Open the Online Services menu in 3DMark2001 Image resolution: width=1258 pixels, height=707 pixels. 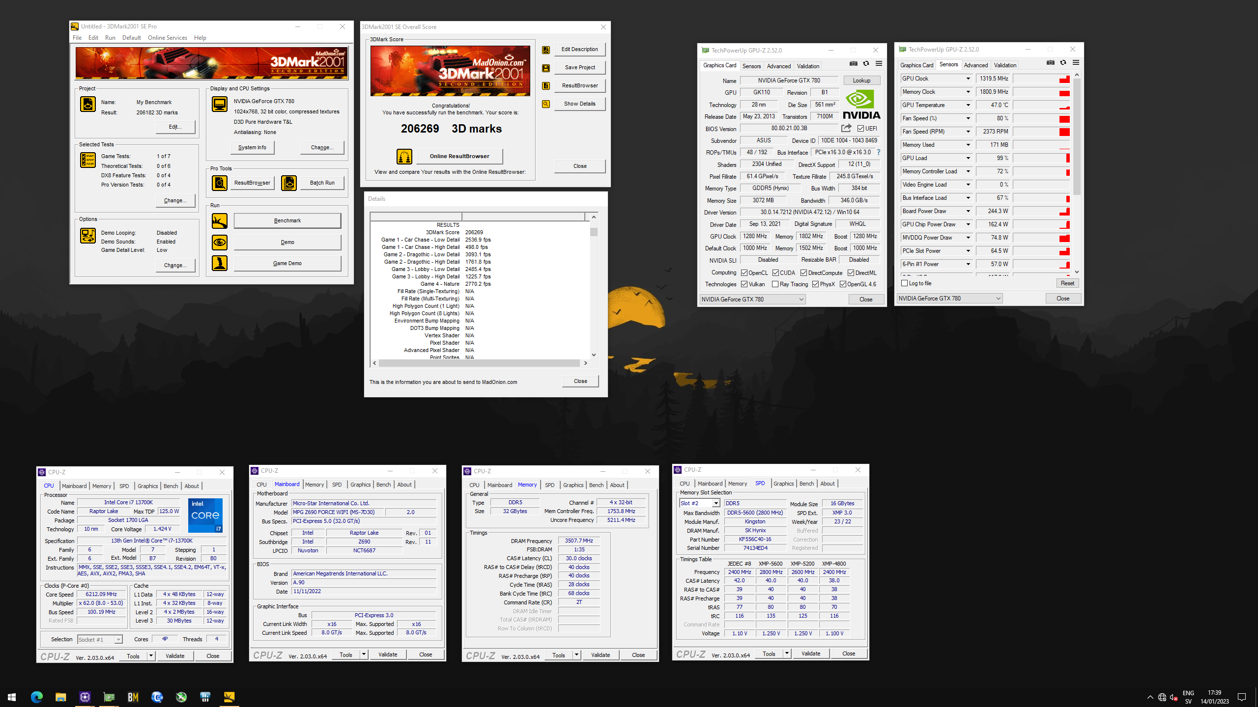[x=168, y=38]
